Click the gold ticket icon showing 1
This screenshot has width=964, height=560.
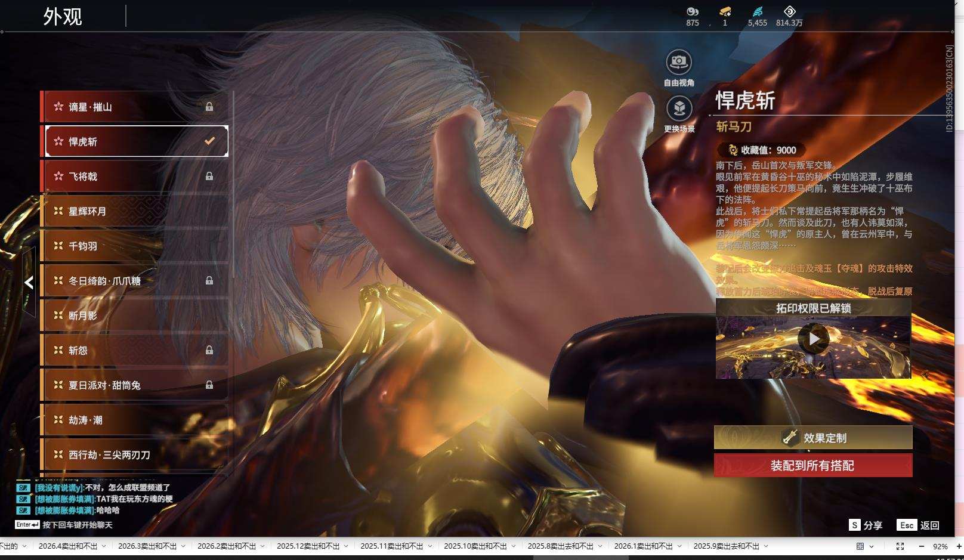725,11
